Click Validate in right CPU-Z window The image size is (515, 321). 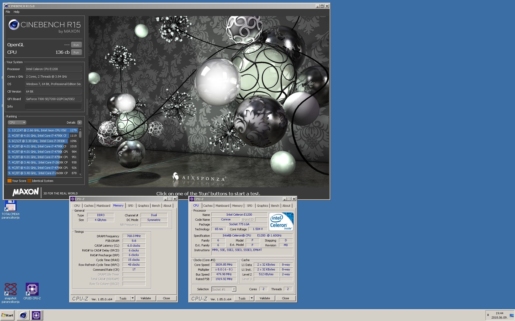(265, 298)
